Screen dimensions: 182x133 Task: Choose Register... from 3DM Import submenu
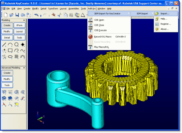166,24
